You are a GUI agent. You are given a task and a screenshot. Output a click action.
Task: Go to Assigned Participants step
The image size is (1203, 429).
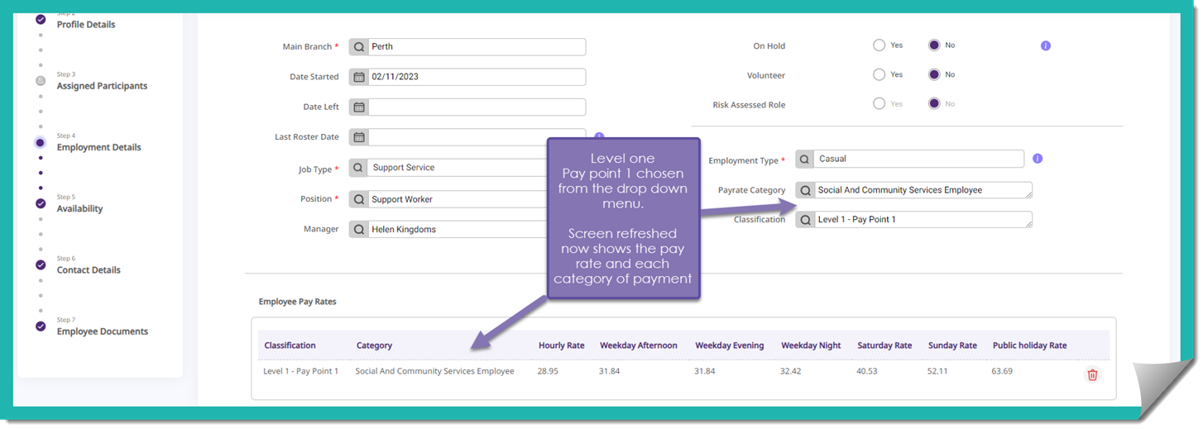pos(102,86)
